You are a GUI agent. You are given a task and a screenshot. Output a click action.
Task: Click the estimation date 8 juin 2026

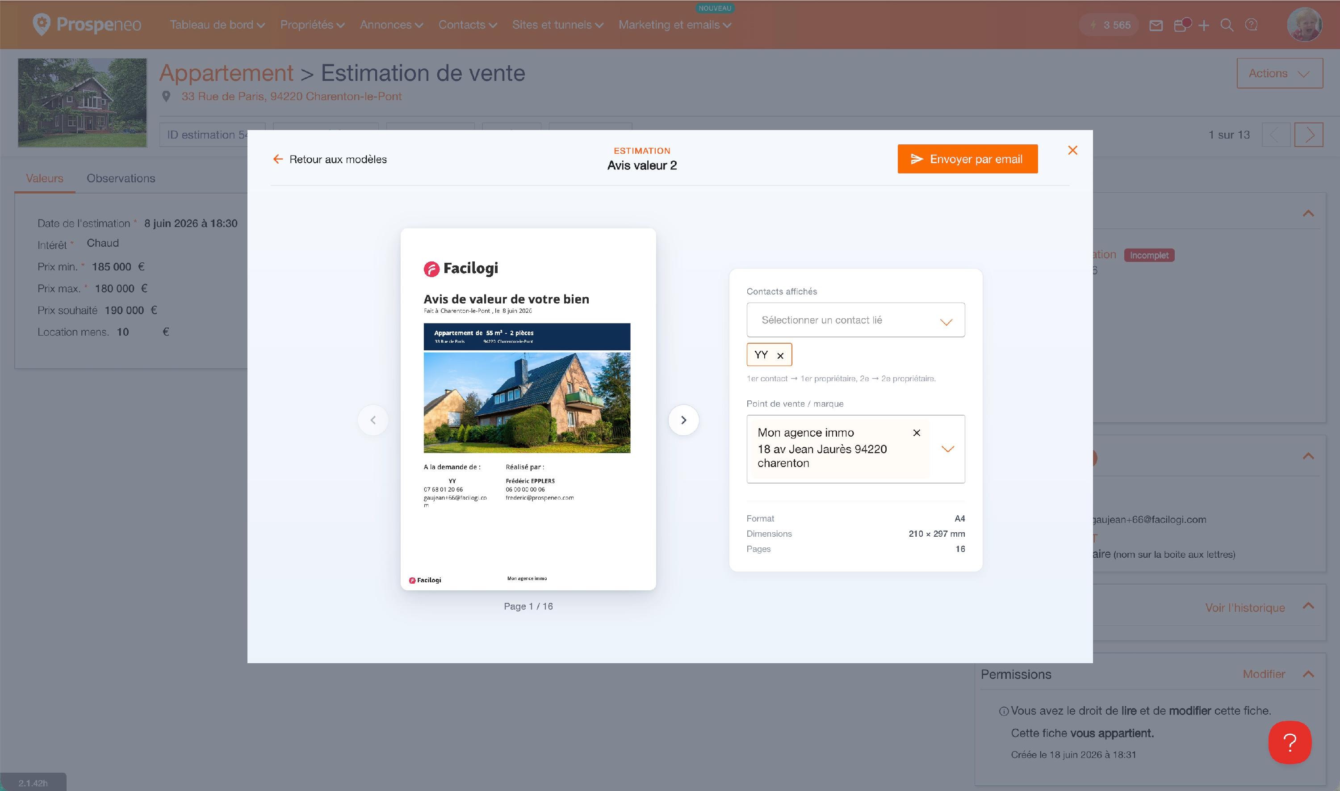[191, 223]
